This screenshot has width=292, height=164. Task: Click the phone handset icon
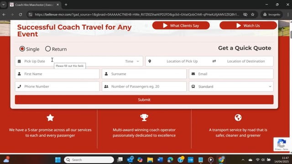click(x=19, y=87)
